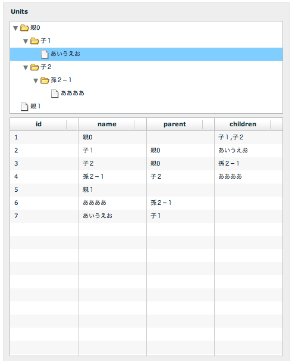This screenshot has width=292, height=361.
Task: Collapse the 子1 tree node arrow
Action: click(x=26, y=42)
